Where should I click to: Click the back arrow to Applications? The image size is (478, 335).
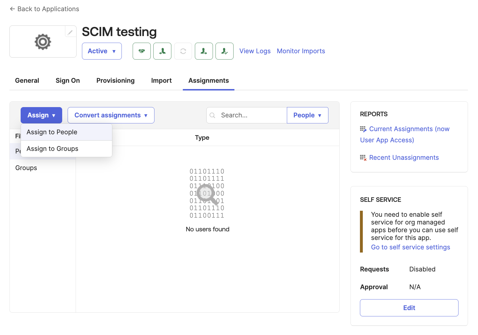pyautogui.click(x=12, y=9)
